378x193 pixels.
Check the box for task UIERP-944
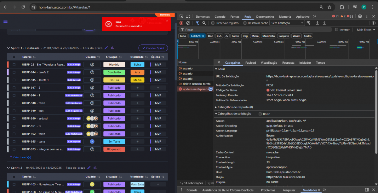pos(14,72)
